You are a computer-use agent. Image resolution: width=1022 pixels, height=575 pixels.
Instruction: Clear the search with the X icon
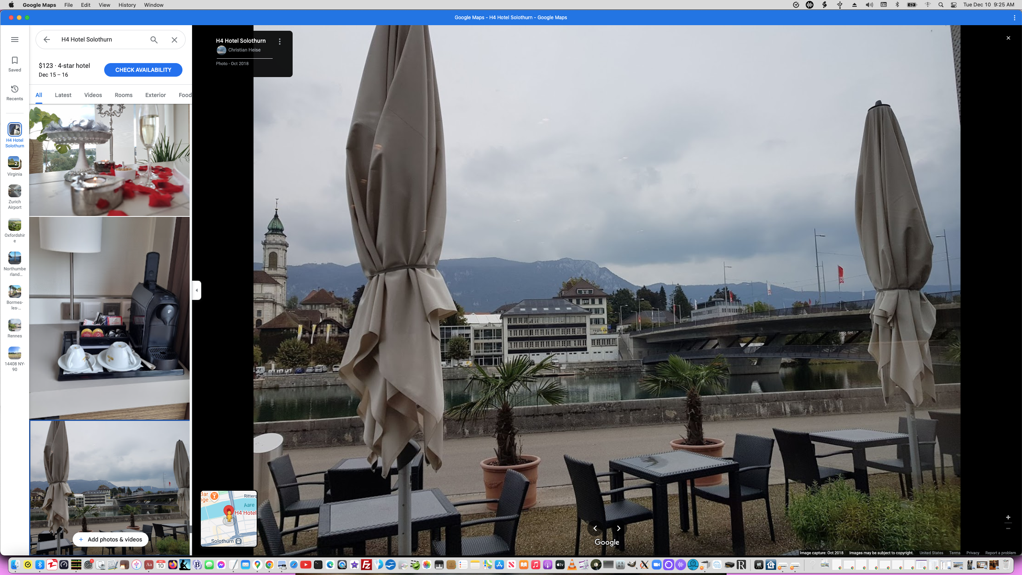pos(174,40)
